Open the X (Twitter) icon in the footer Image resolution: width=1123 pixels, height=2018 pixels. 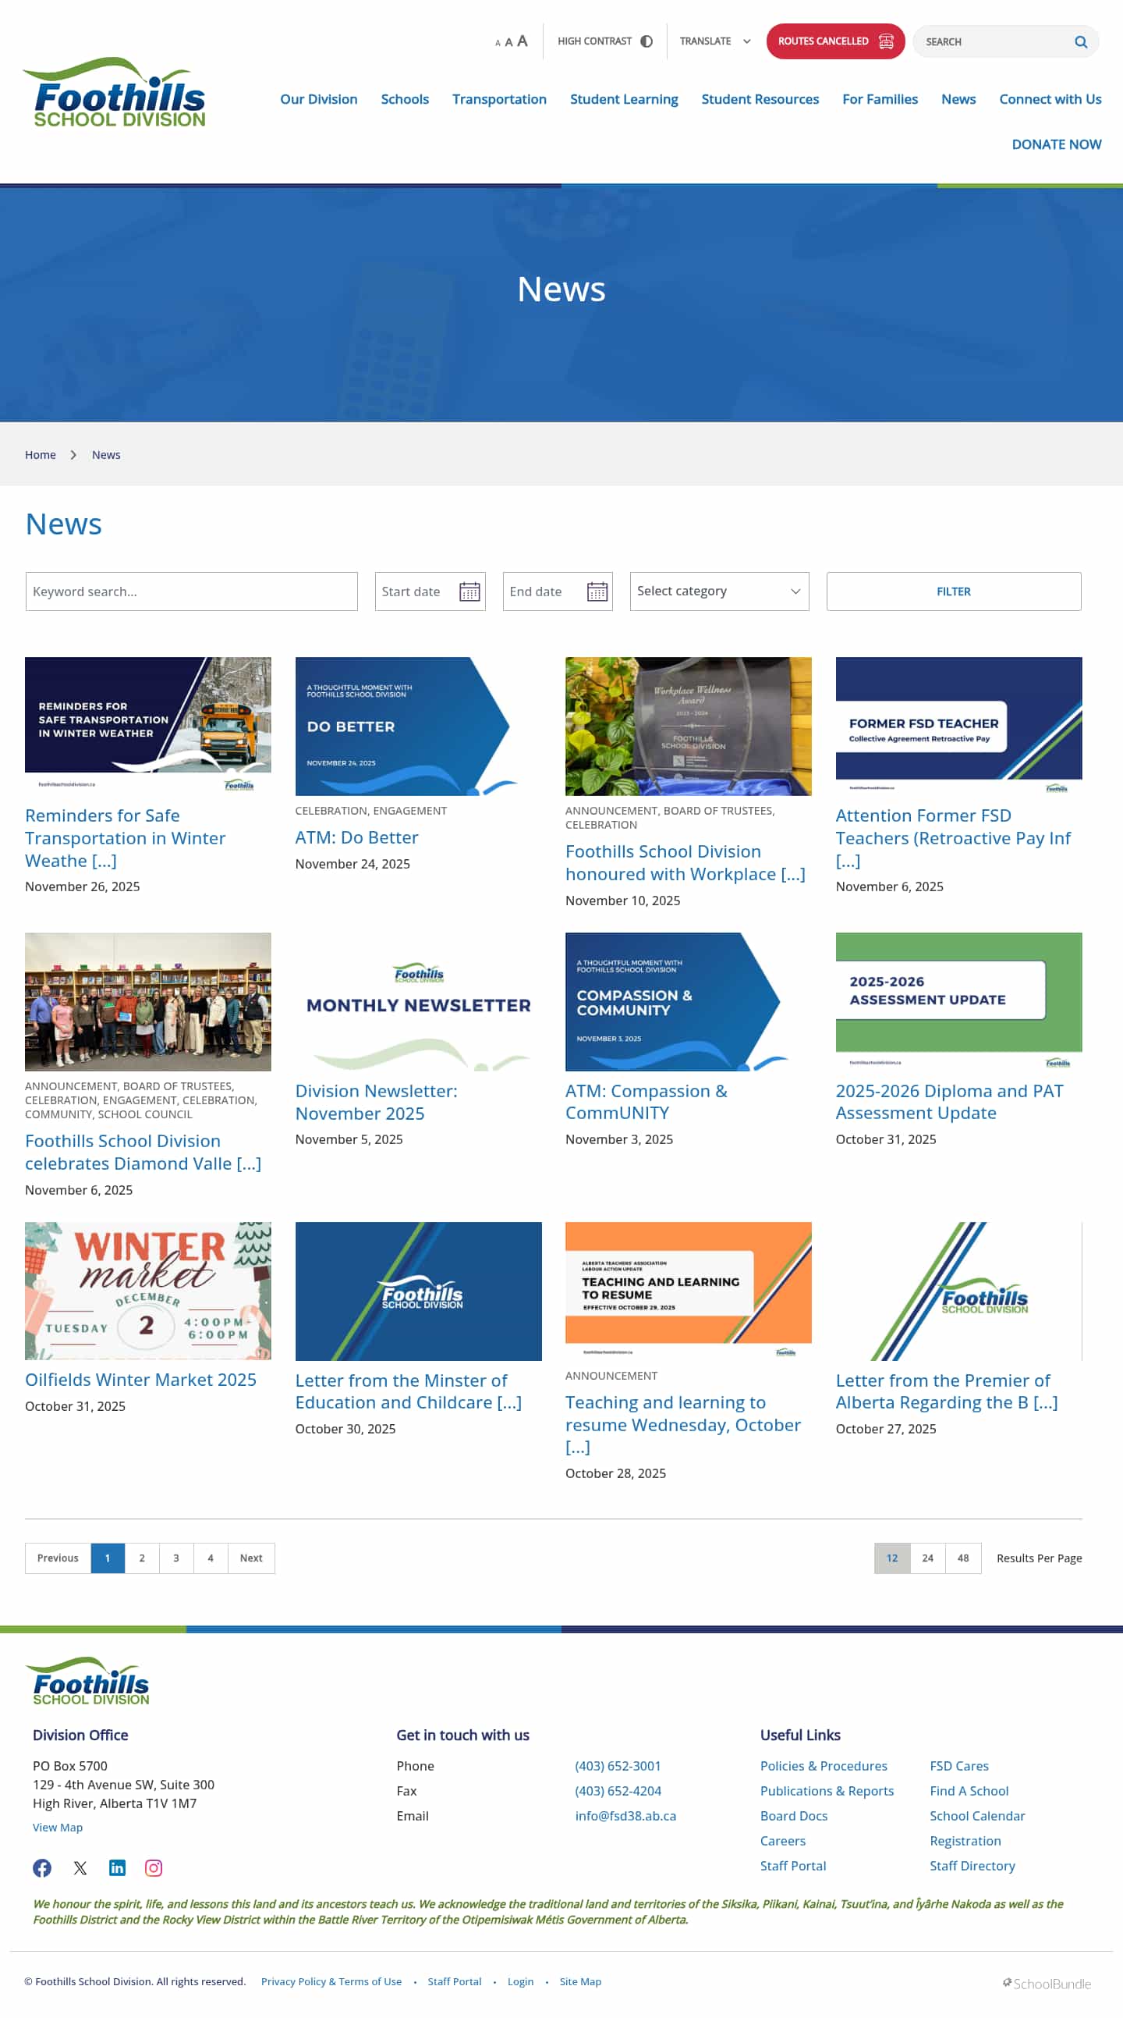(x=80, y=1868)
